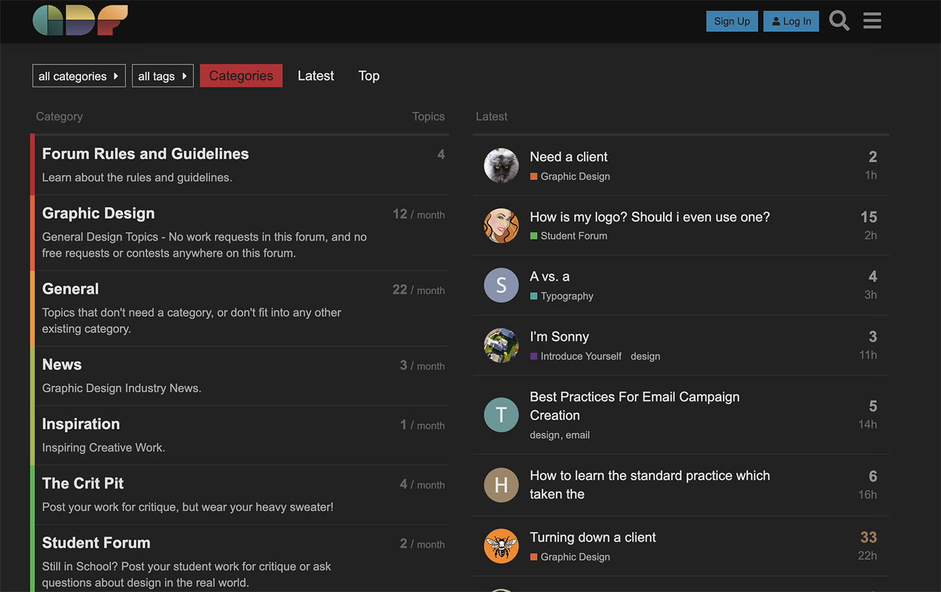Open the hamburger menu

pyautogui.click(x=872, y=20)
